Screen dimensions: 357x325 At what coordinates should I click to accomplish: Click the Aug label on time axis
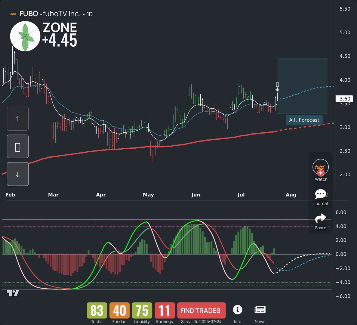tap(291, 195)
